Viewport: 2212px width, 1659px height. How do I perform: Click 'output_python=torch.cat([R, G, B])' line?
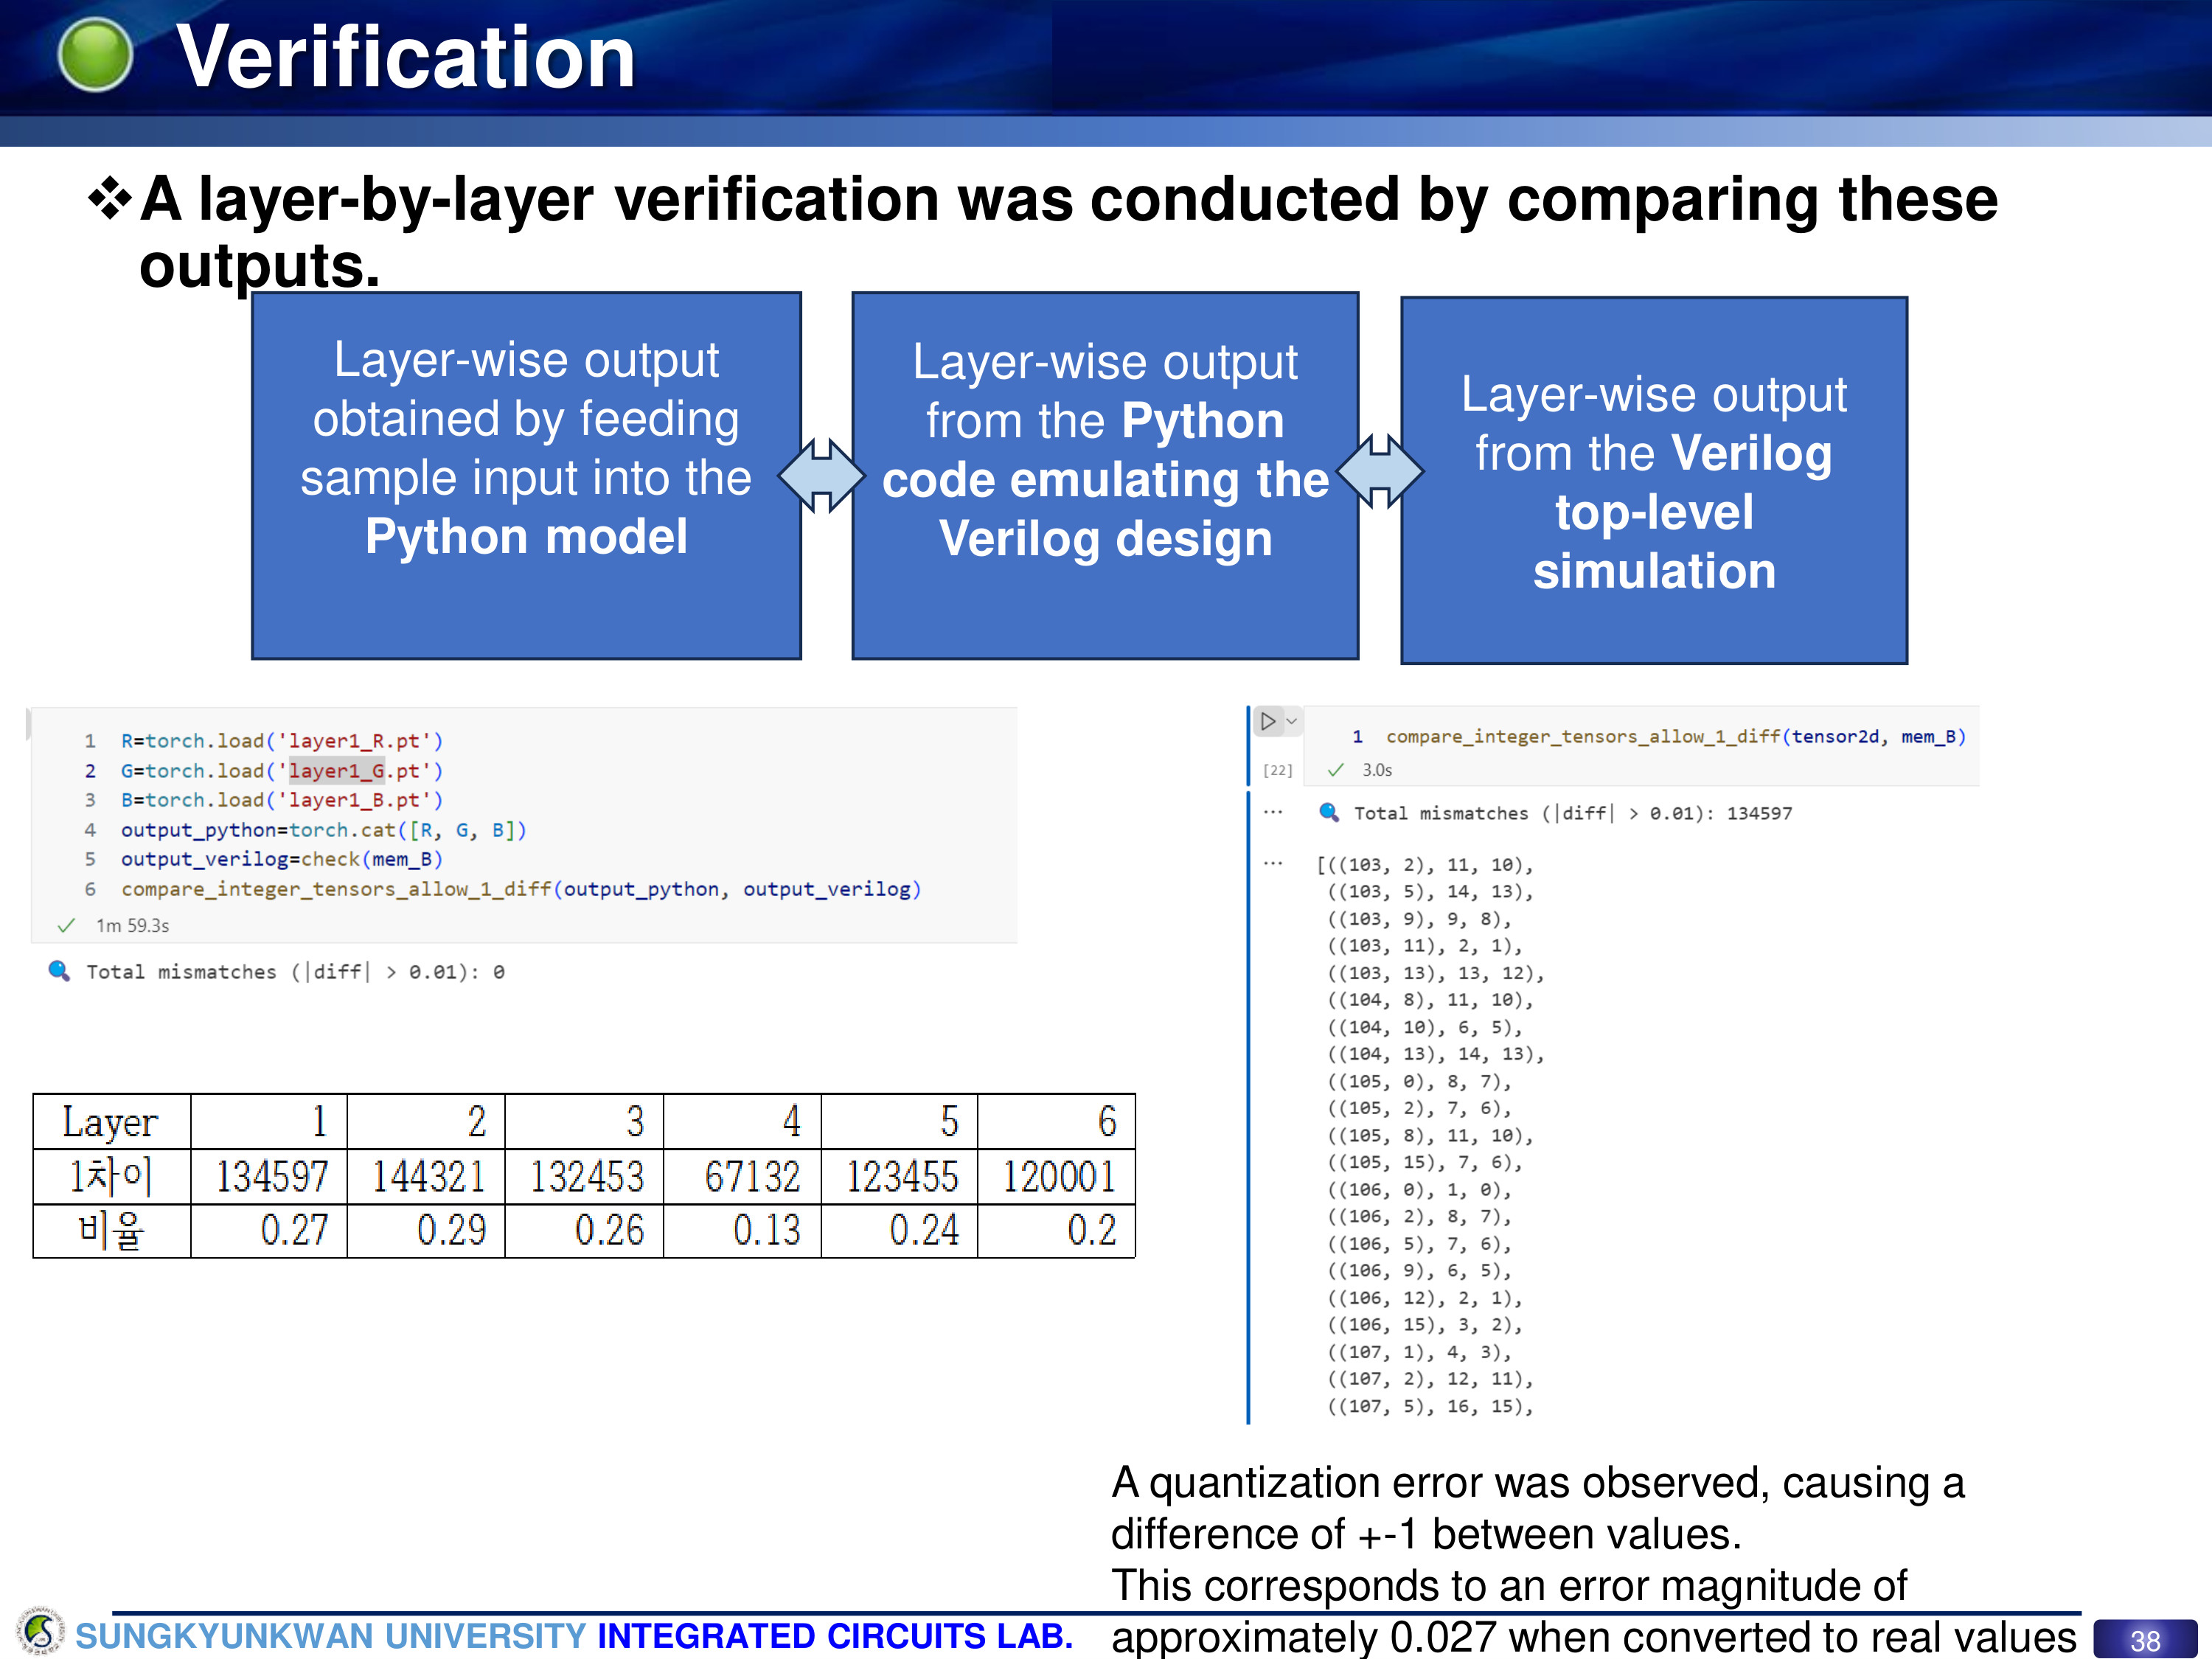coord(323,830)
